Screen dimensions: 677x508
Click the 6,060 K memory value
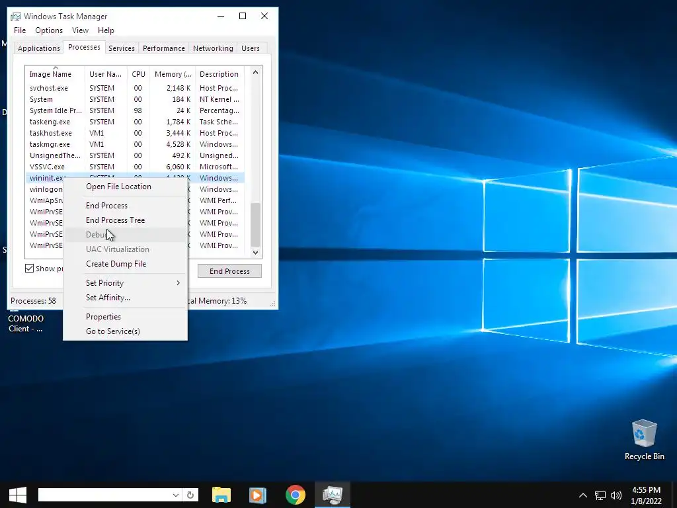179,167
